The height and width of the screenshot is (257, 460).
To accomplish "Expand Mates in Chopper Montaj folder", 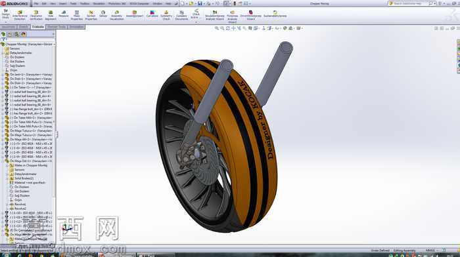I will click(7, 165).
